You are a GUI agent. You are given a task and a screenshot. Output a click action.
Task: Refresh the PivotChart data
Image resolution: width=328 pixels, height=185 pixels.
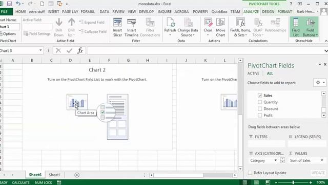pyautogui.click(x=170, y=27)
